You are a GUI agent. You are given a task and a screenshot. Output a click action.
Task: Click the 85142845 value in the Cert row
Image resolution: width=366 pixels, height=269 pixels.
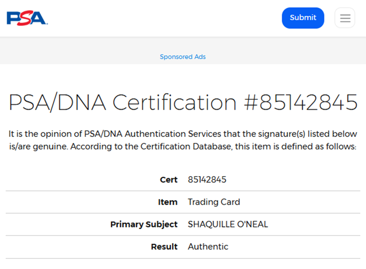click(x=207, y=180)
